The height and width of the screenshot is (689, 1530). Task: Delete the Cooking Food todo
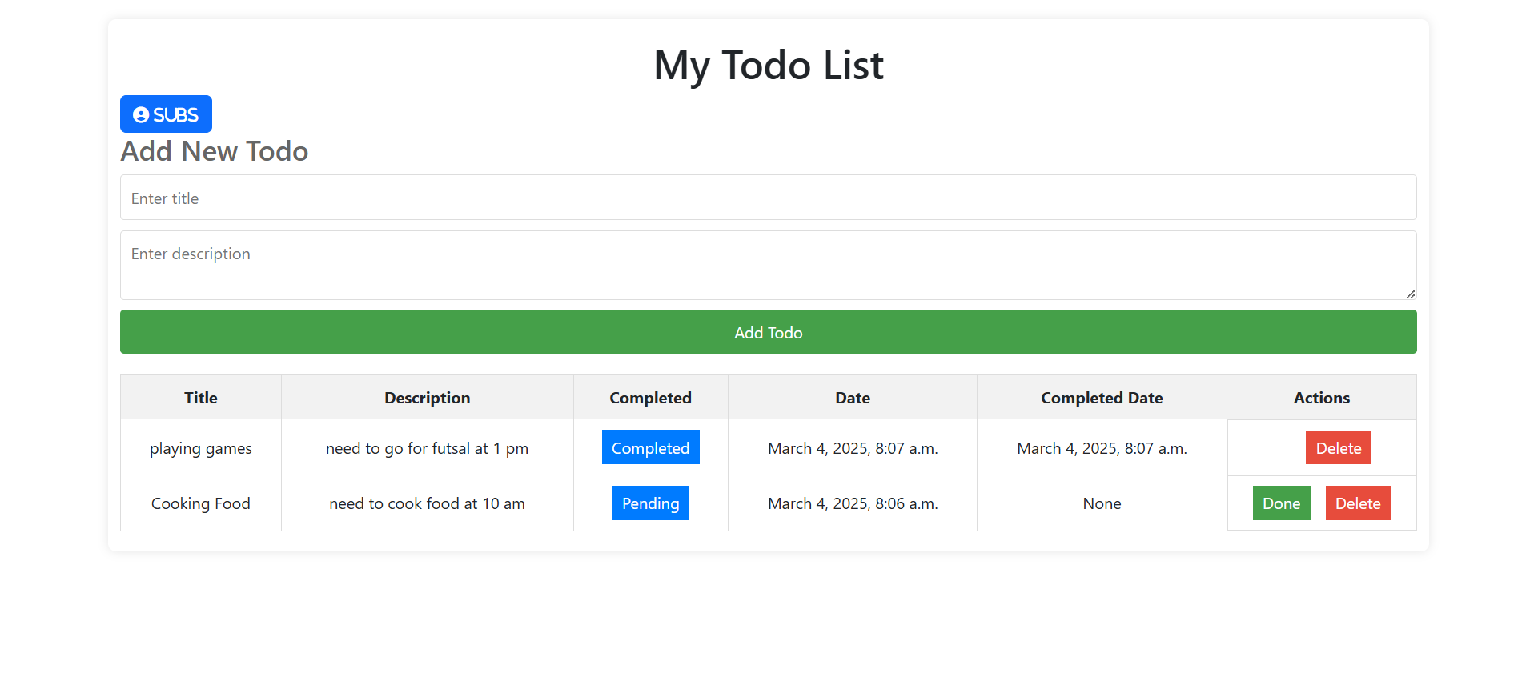(x=1358, y=503)
